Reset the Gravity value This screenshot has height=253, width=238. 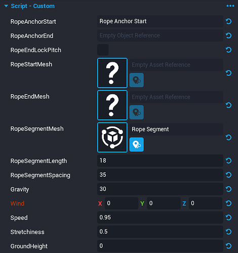[x=228, y=189]
